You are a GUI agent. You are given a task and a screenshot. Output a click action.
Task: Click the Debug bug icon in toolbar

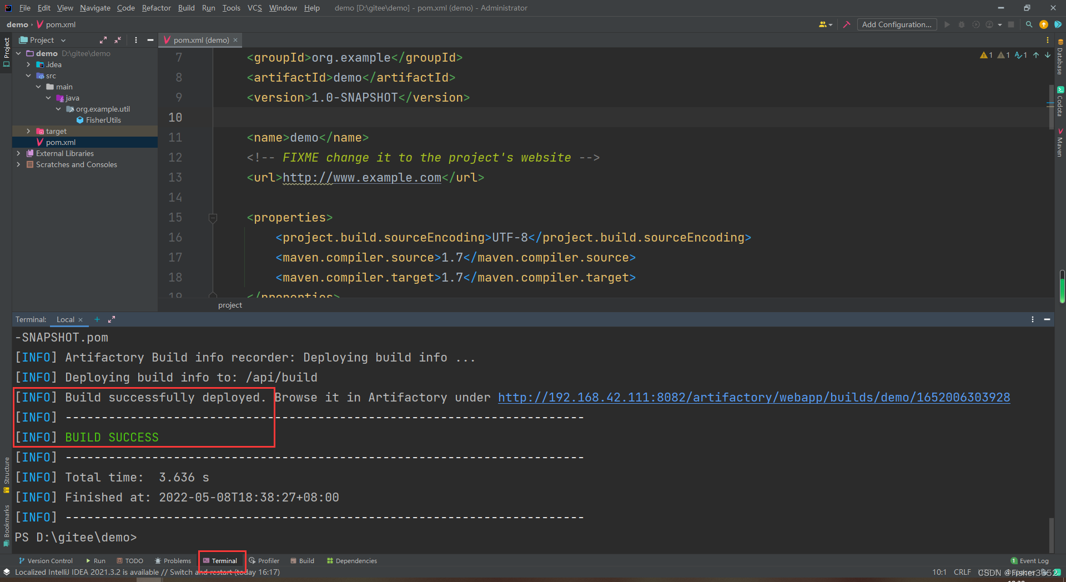tap(962, 24)
